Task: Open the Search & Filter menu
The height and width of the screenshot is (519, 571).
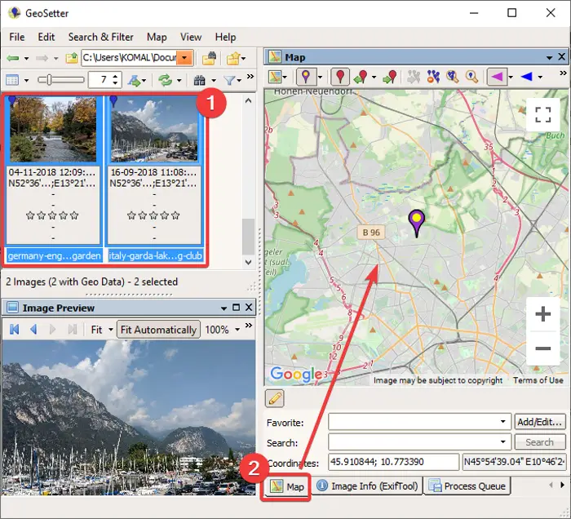Action: pos(101,38)
